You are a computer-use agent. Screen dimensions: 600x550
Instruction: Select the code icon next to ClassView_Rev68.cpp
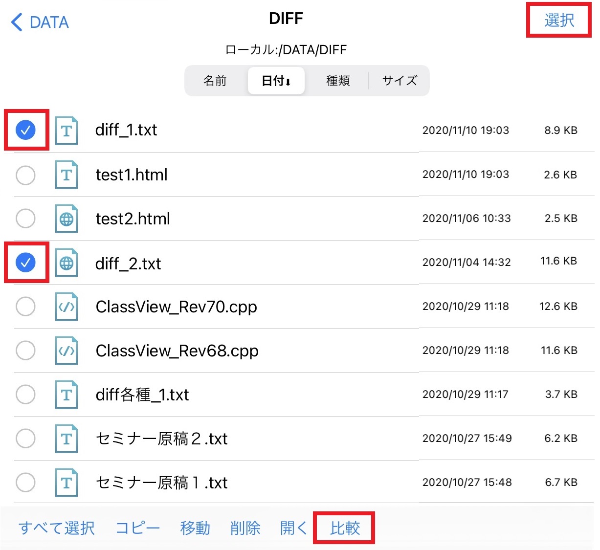point(67,351)
